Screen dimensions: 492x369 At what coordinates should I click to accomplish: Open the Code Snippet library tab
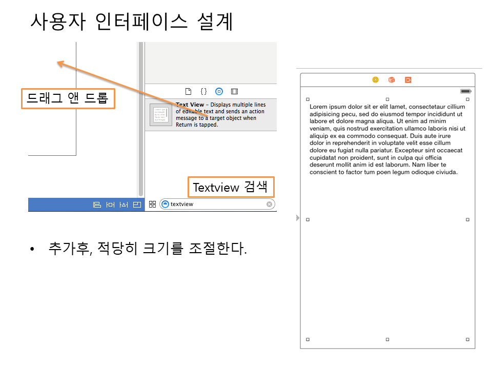pos(203,91)
